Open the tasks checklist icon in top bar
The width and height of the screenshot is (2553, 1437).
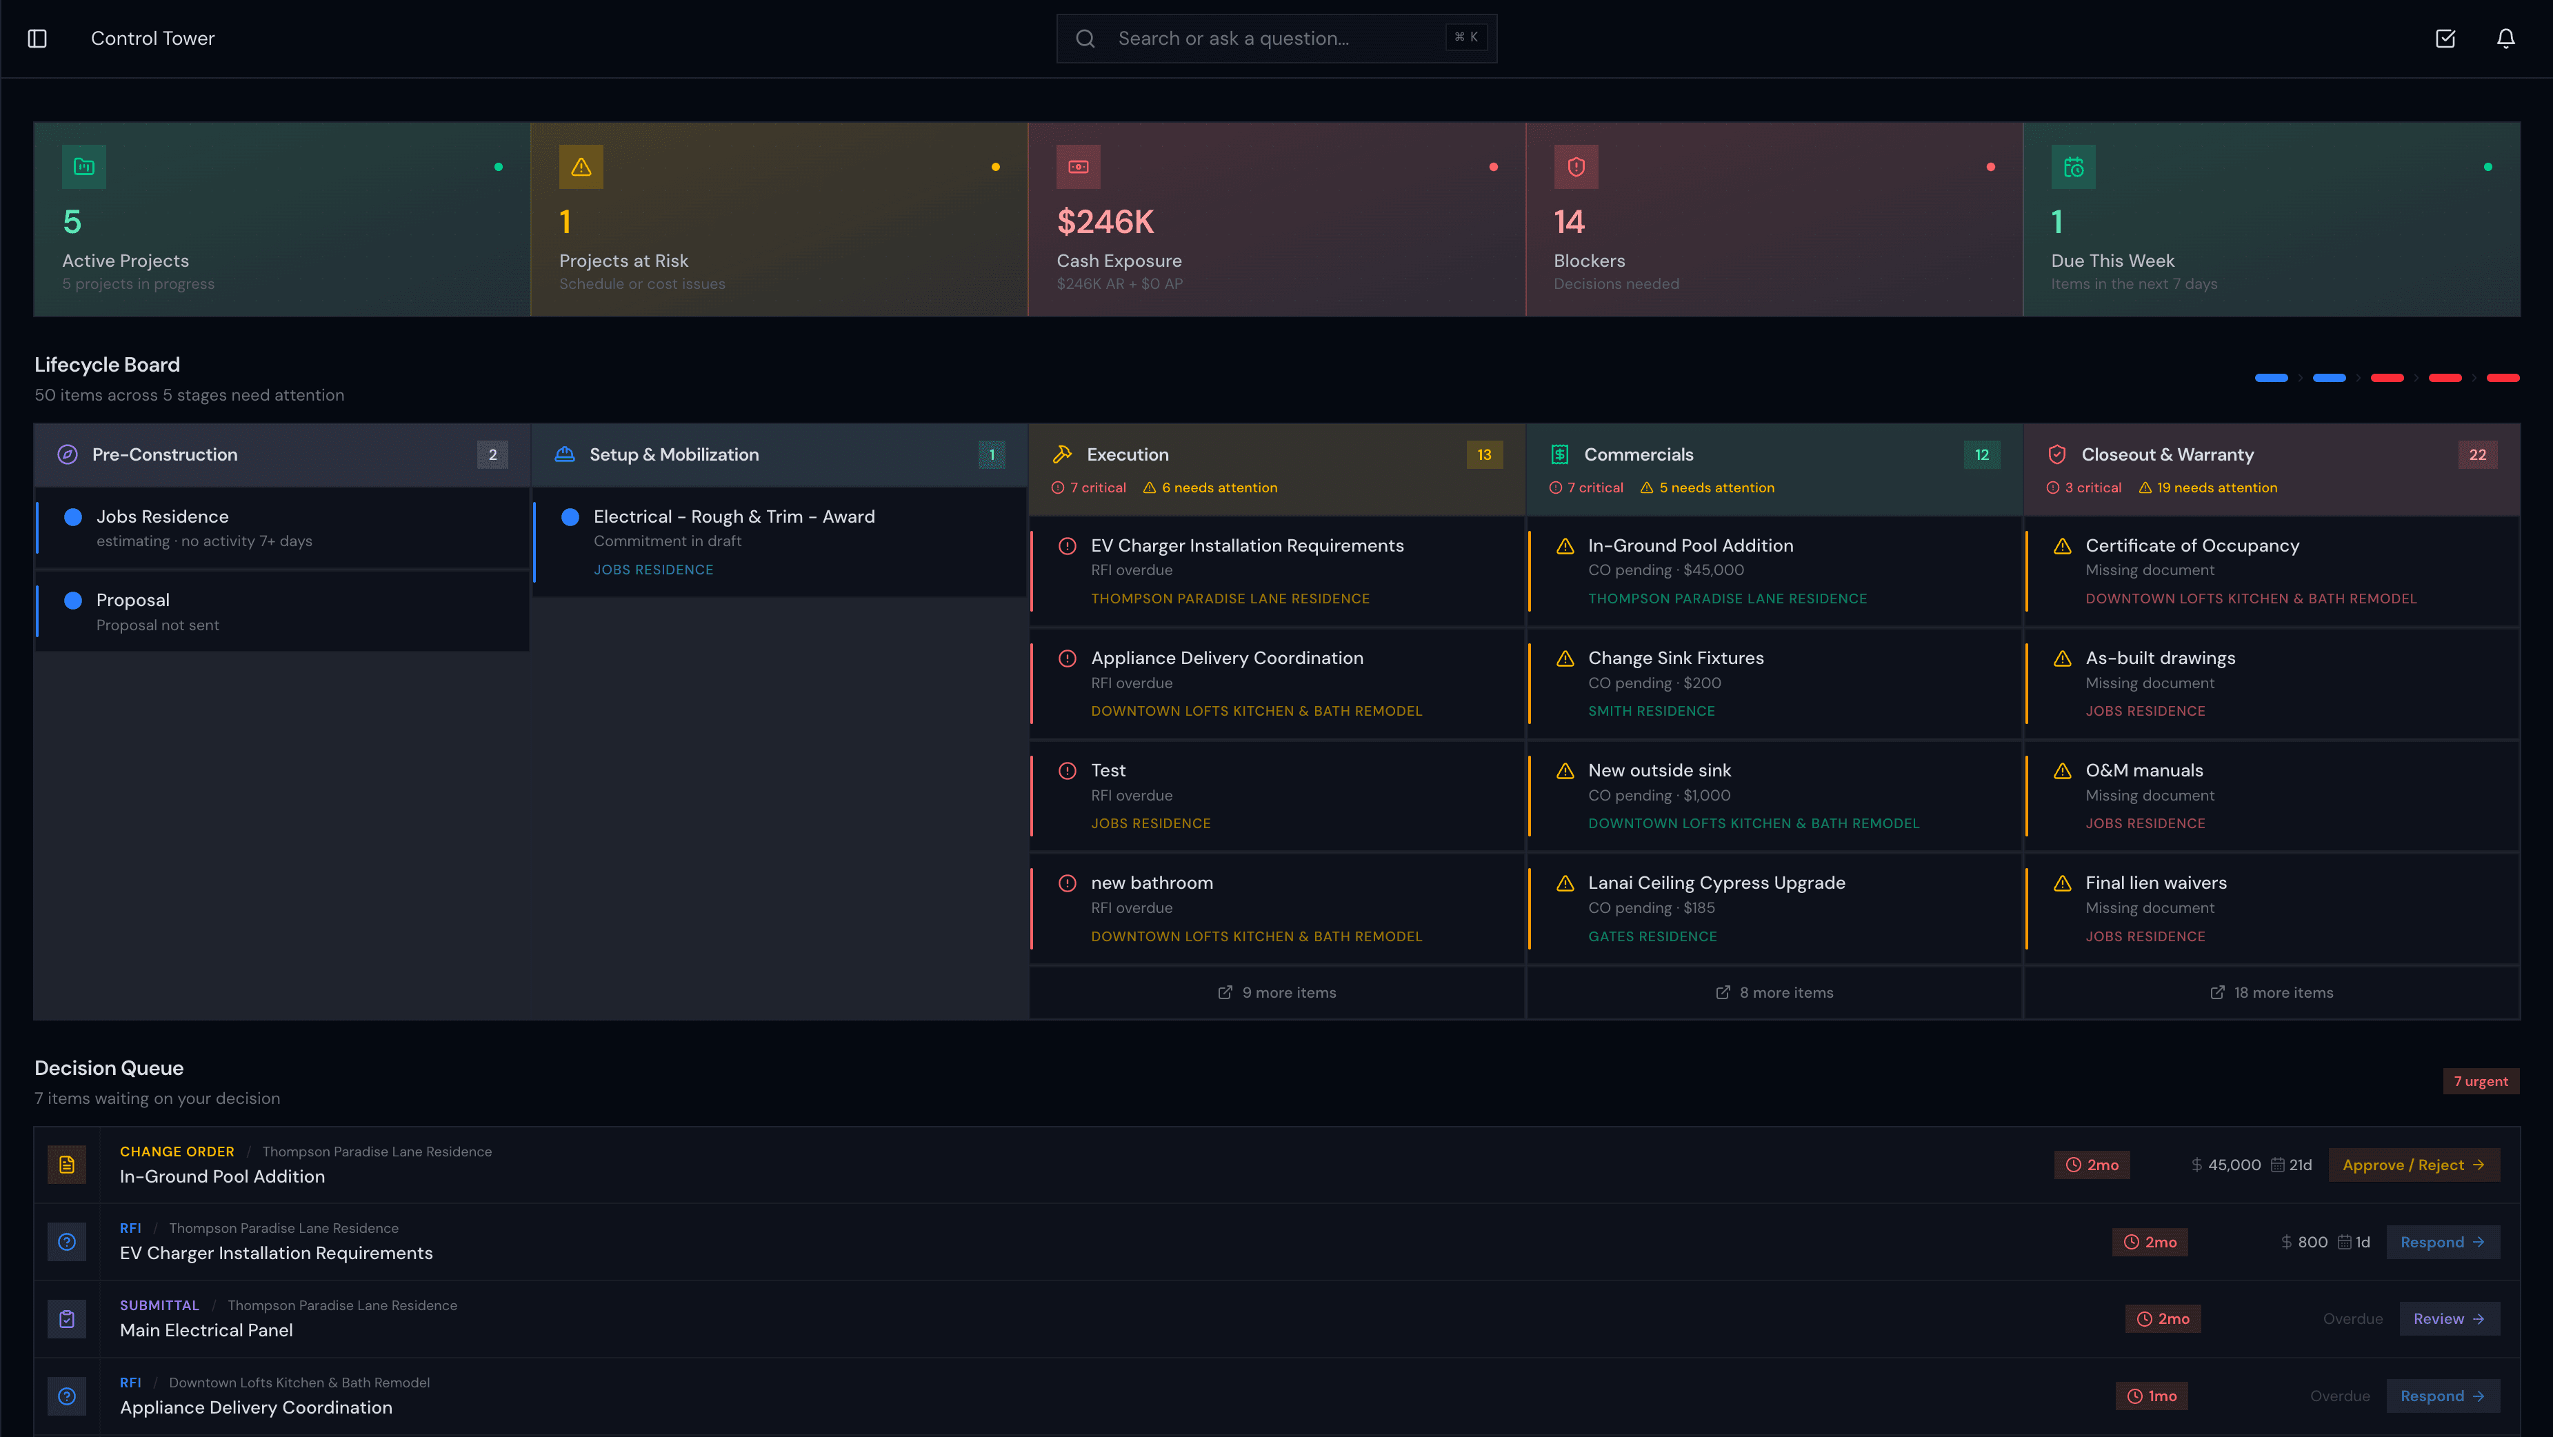[x=2445, y=38]
